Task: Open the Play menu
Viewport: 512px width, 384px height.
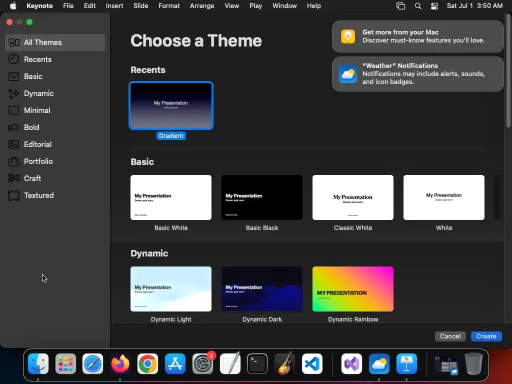Action: [255, 5]
